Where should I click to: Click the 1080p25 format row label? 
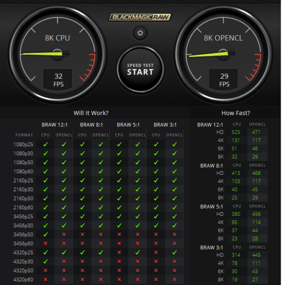[x=23, y=145]
